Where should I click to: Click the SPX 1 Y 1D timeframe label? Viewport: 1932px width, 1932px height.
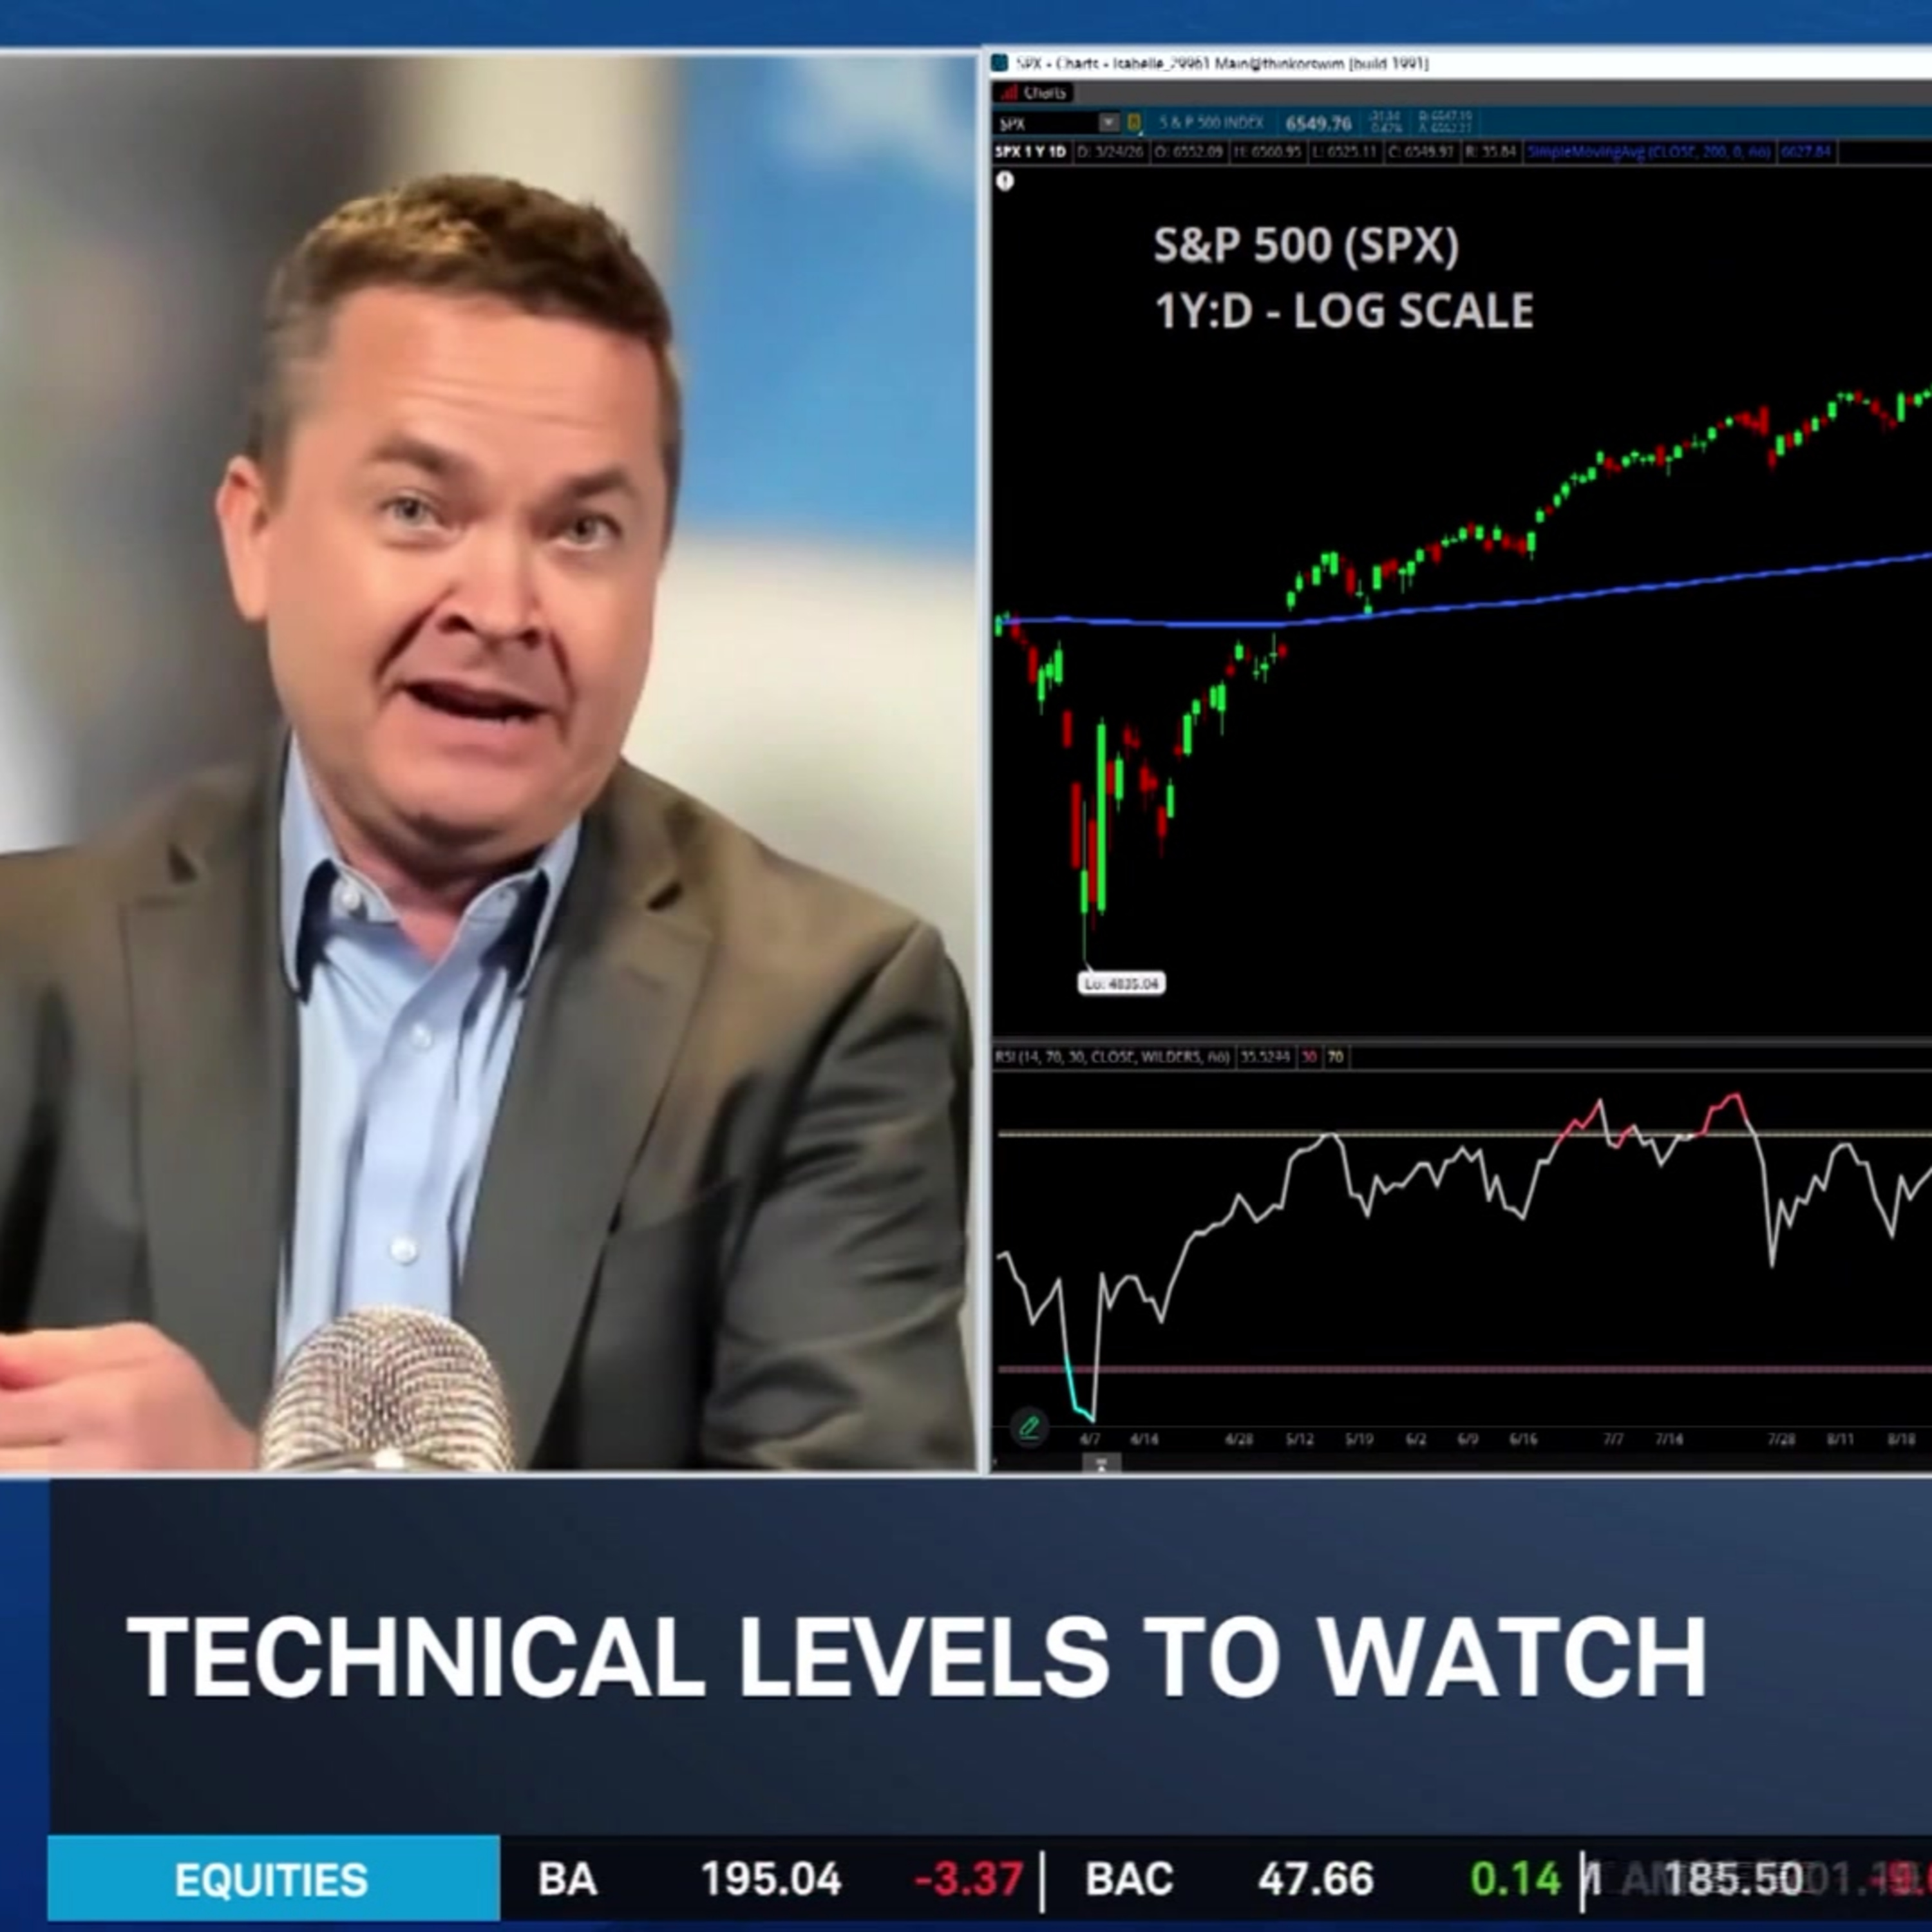[1030, 152]
